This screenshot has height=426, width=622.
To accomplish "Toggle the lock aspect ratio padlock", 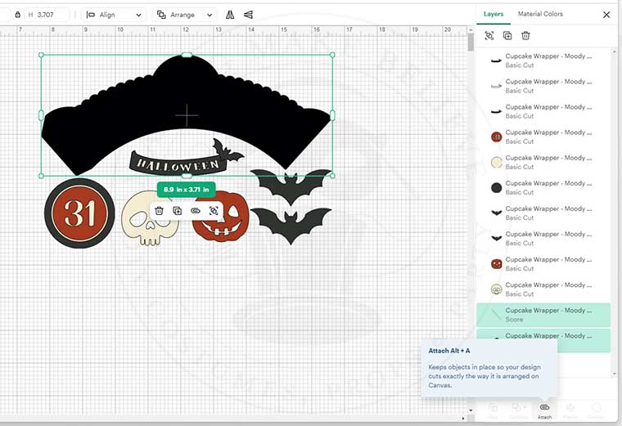I will (17, 15).
